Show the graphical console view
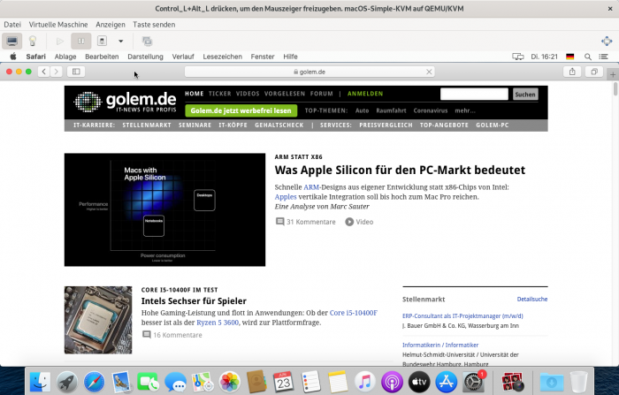 click(11, 41)
